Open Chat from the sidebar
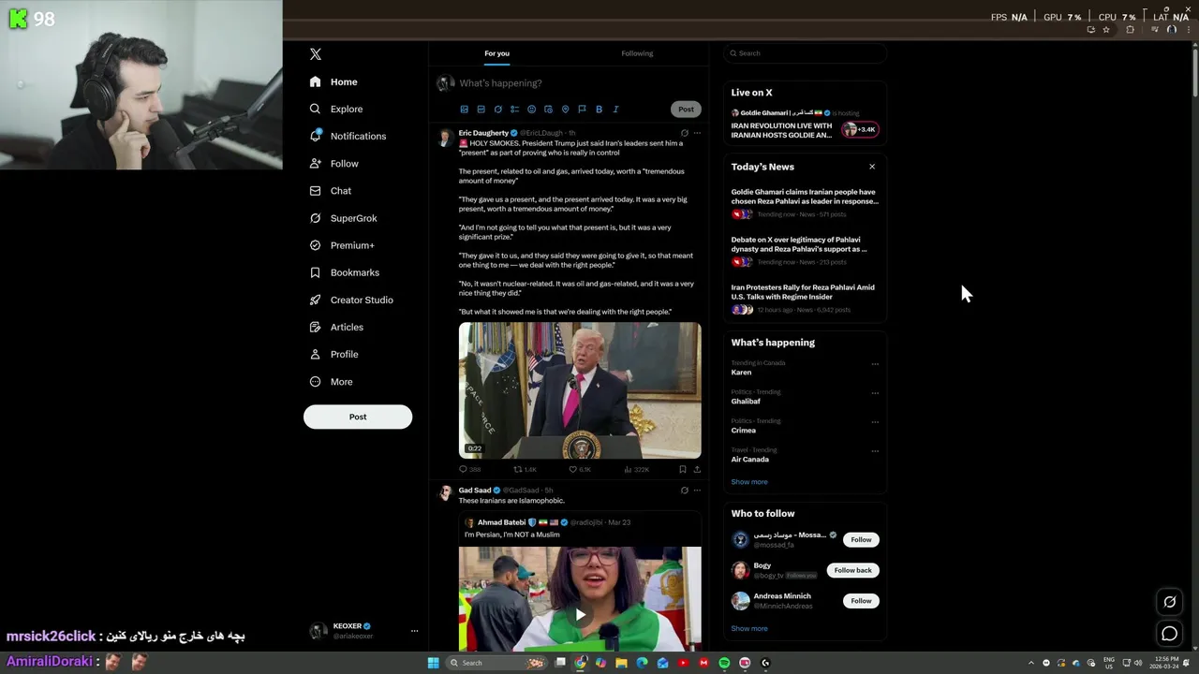The width and height of the screenshot is (1199, 674). click(x=330, y=191)
